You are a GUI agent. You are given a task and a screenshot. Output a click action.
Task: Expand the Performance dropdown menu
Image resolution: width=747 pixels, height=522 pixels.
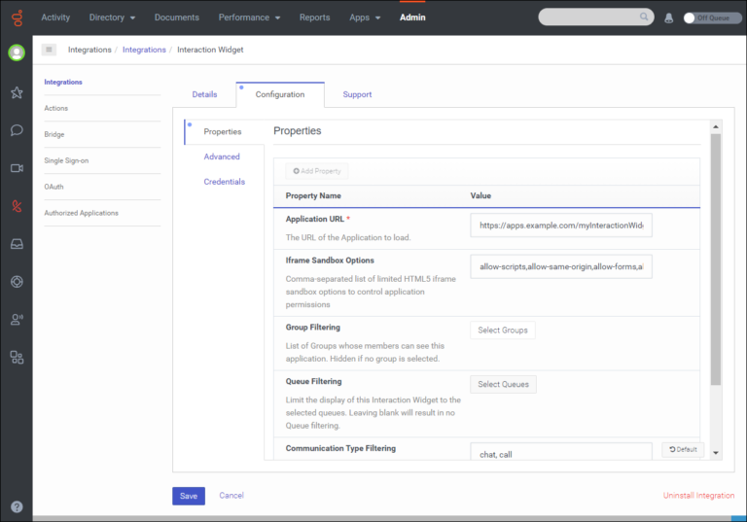[x=249, y=17]
